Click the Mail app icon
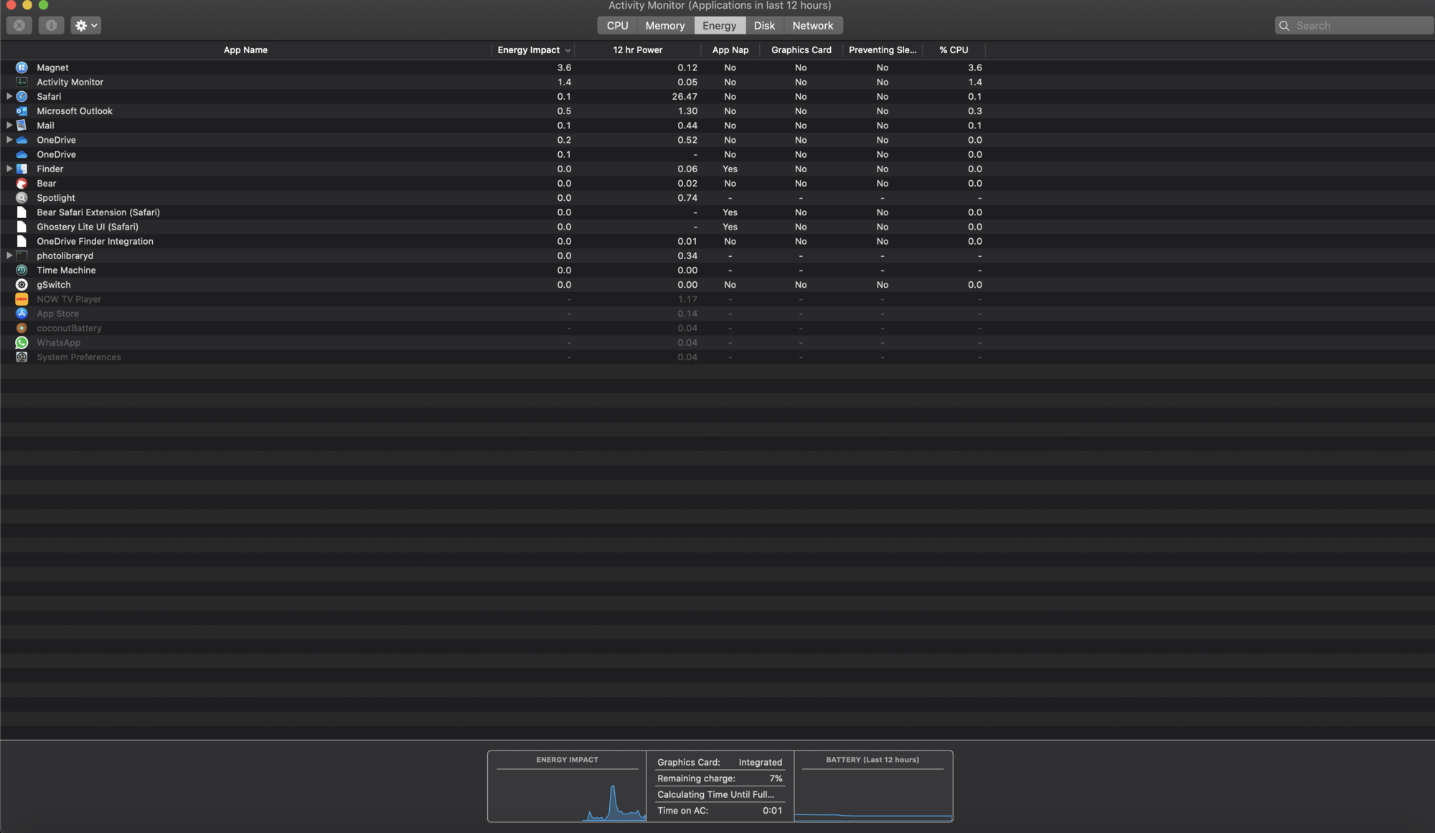 click(22, 126)
